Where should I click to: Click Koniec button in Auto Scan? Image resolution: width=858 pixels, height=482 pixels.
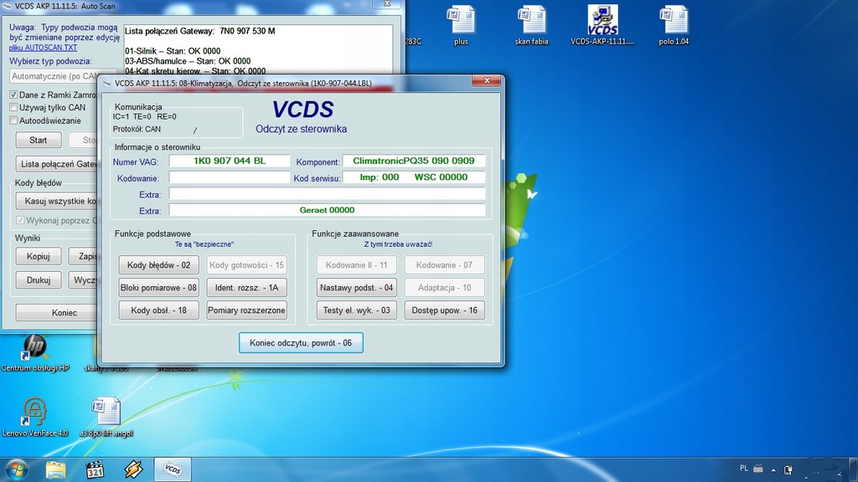57,313
